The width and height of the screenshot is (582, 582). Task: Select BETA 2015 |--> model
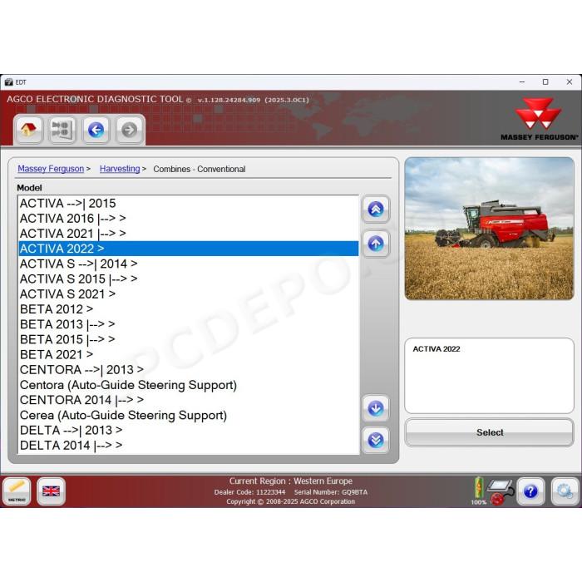point(189,339)
